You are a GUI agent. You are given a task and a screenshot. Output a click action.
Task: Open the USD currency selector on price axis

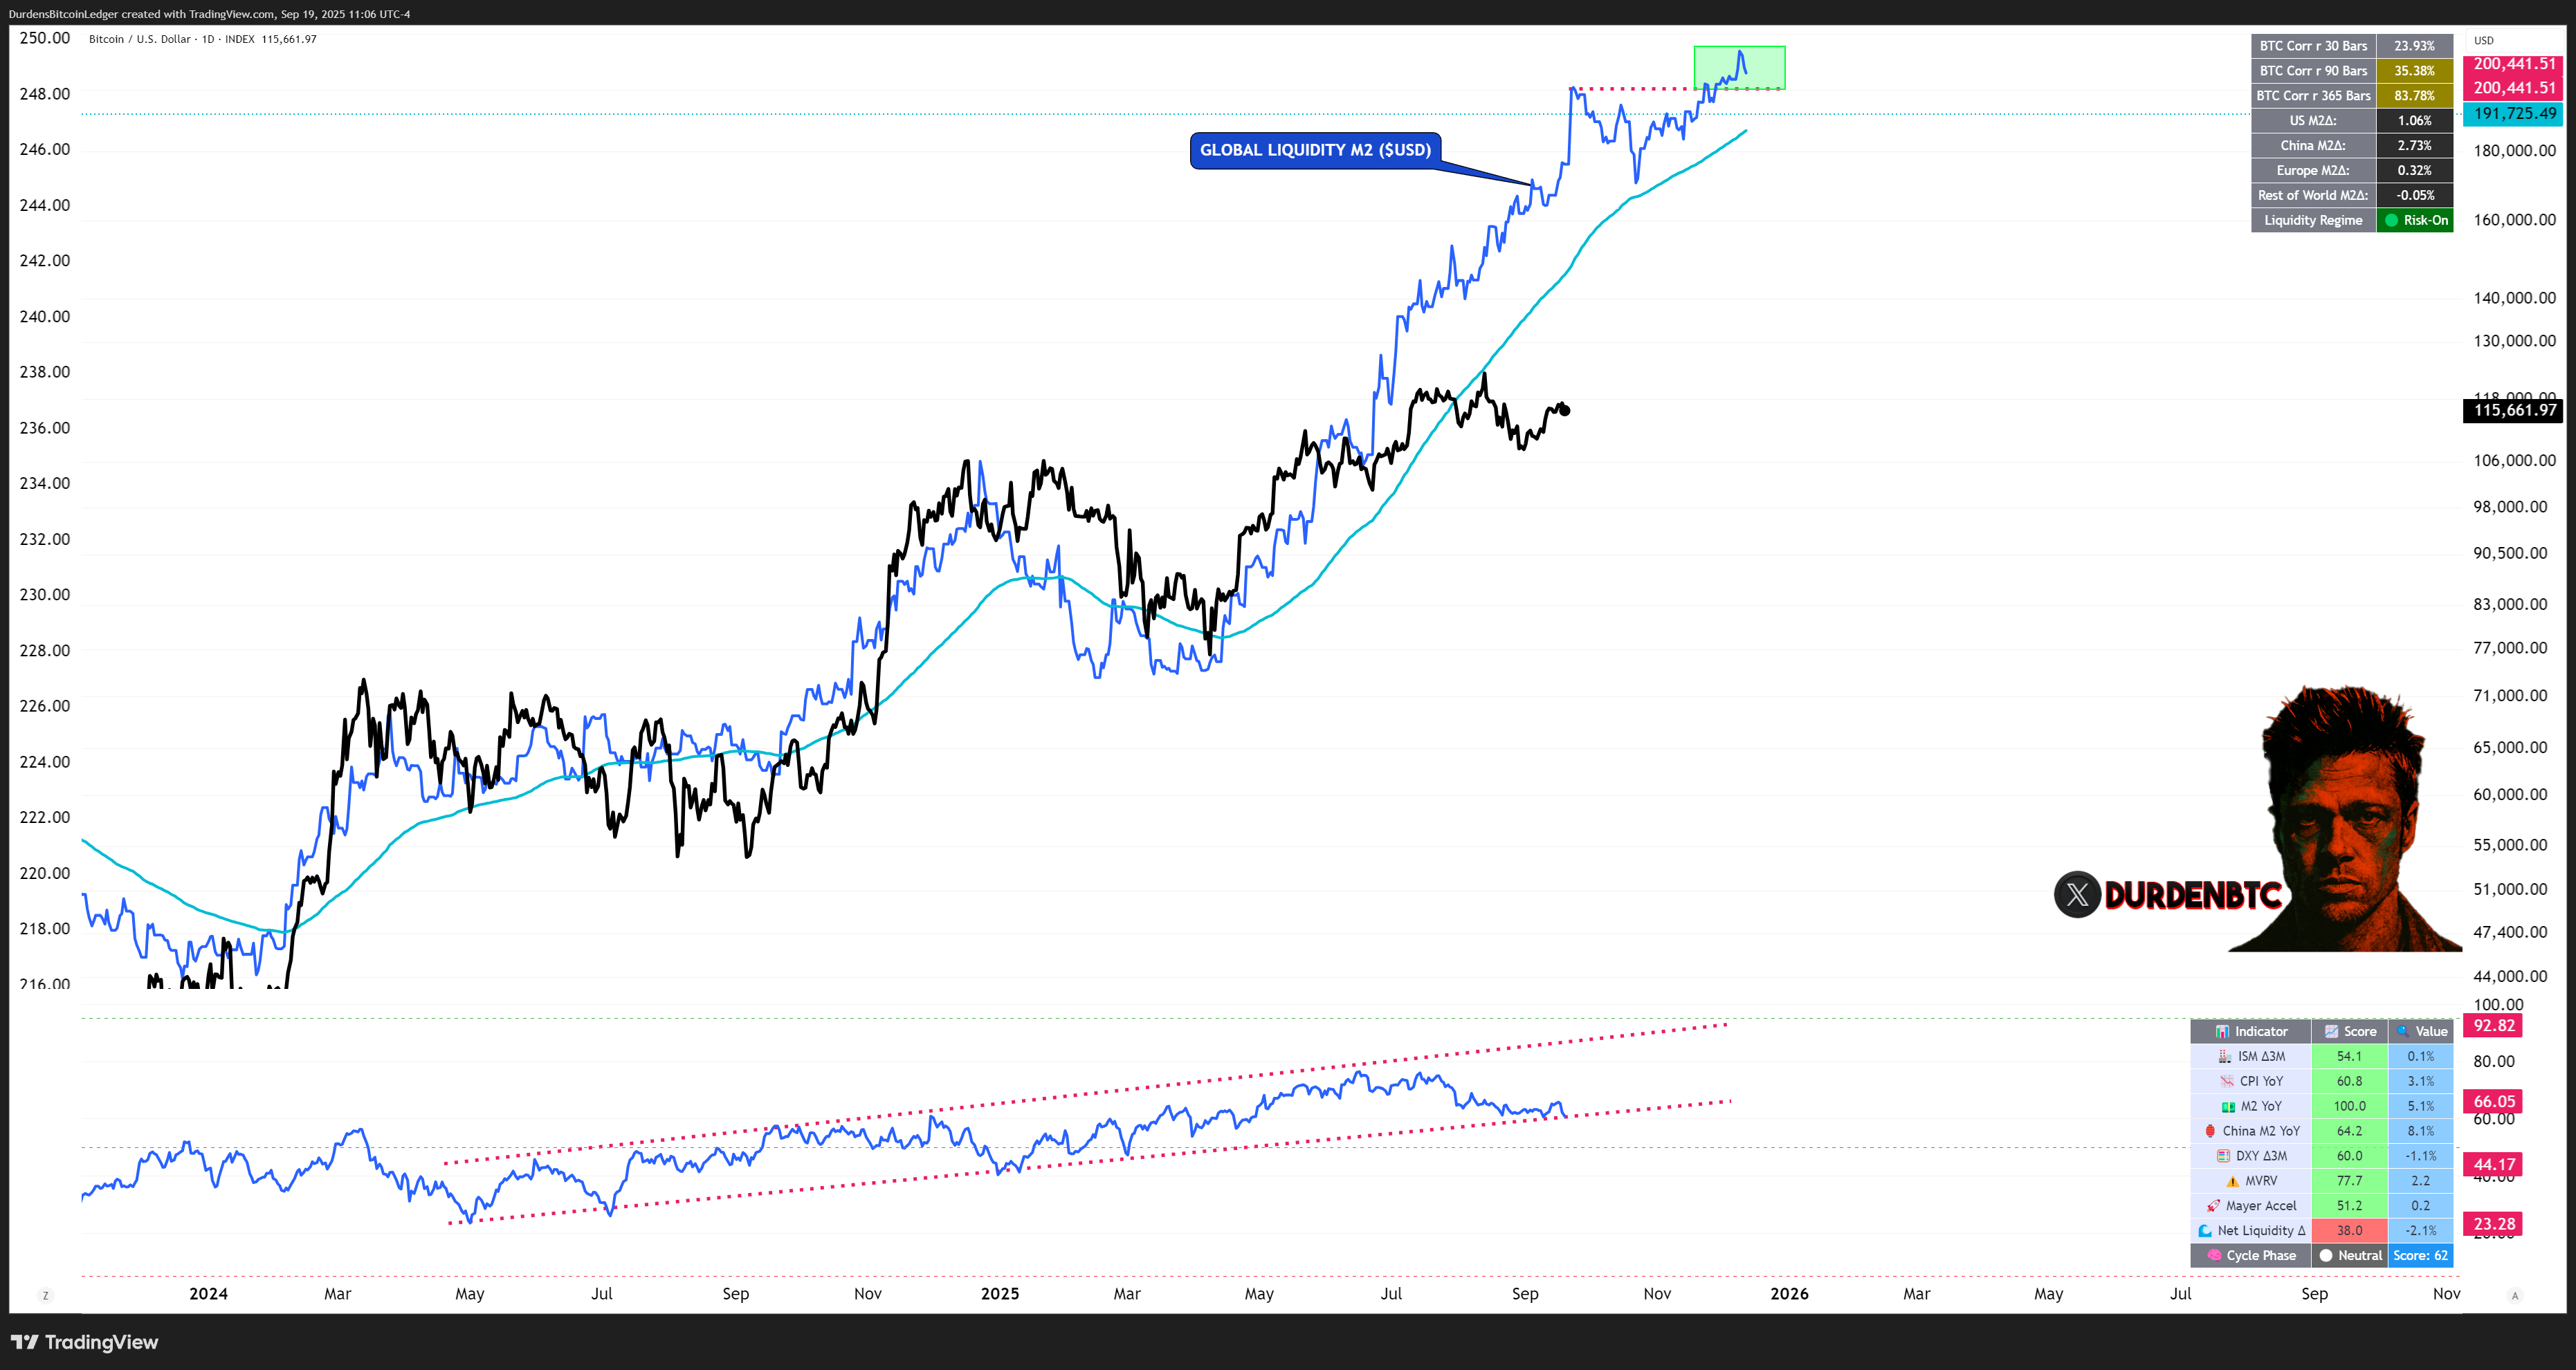coord(2484,41)
